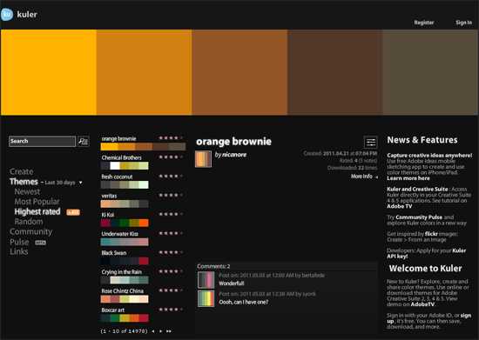The height and width of the screenshot is (340, 479).
Task: Open the Adobe TV tutorial link
Action: [x=400, y=206]
